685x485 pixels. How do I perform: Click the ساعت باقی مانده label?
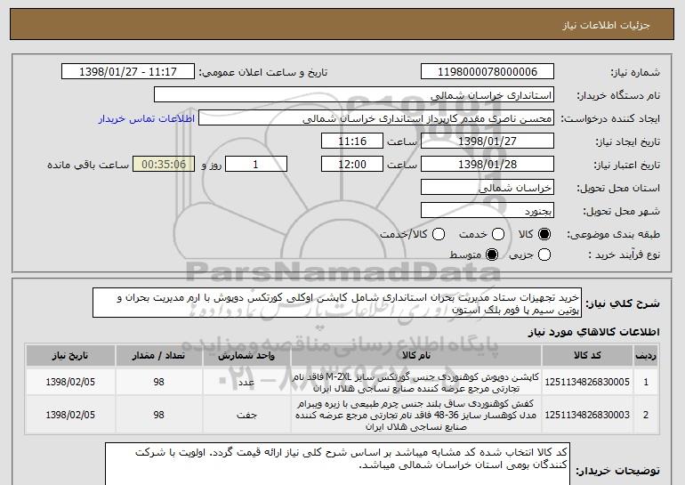point(88,165)
